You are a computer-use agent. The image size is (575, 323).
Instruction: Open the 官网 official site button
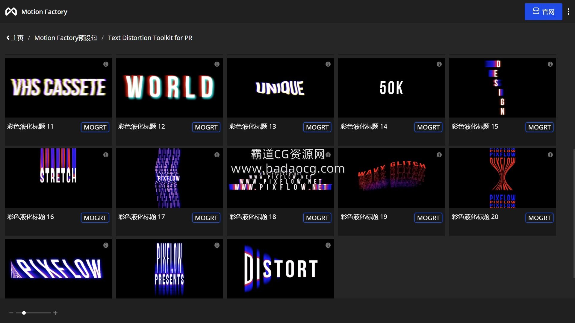click(x=543, y=12)
